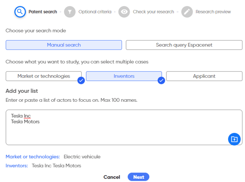The image size is (245, 182).
Task: Go to Optional criteria step label
Action: [95, 12]
